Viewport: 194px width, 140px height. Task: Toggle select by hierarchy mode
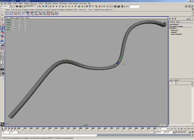tap(40, 6)
